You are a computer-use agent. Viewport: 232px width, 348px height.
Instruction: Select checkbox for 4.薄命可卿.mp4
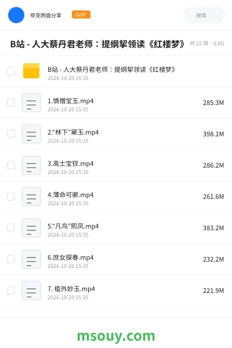tap(11, 197)
